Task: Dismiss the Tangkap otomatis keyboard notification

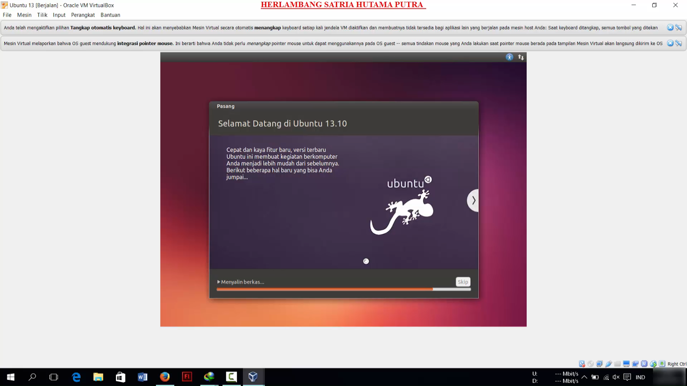Action: click(x=670, y=27)
